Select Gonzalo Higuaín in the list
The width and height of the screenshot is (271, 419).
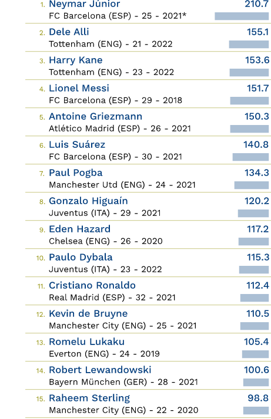[88, 201]
